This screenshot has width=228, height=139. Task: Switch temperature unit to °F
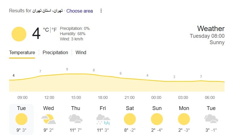pyautogui.click(x=54, y=30)
